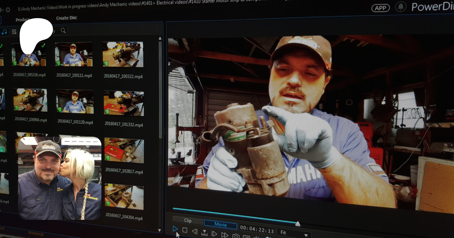Toggle the audio media filter icon
This screenshot has width=454, height=238.
(x=4, y=32)
